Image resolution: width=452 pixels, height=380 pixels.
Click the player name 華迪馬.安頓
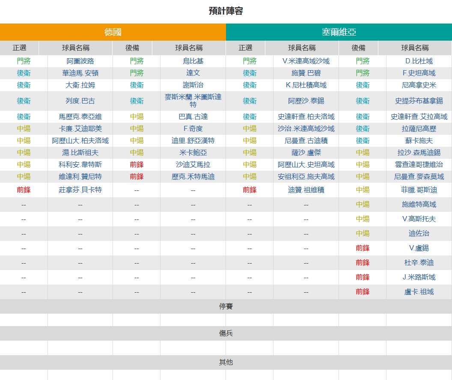(x=80, y=73)
